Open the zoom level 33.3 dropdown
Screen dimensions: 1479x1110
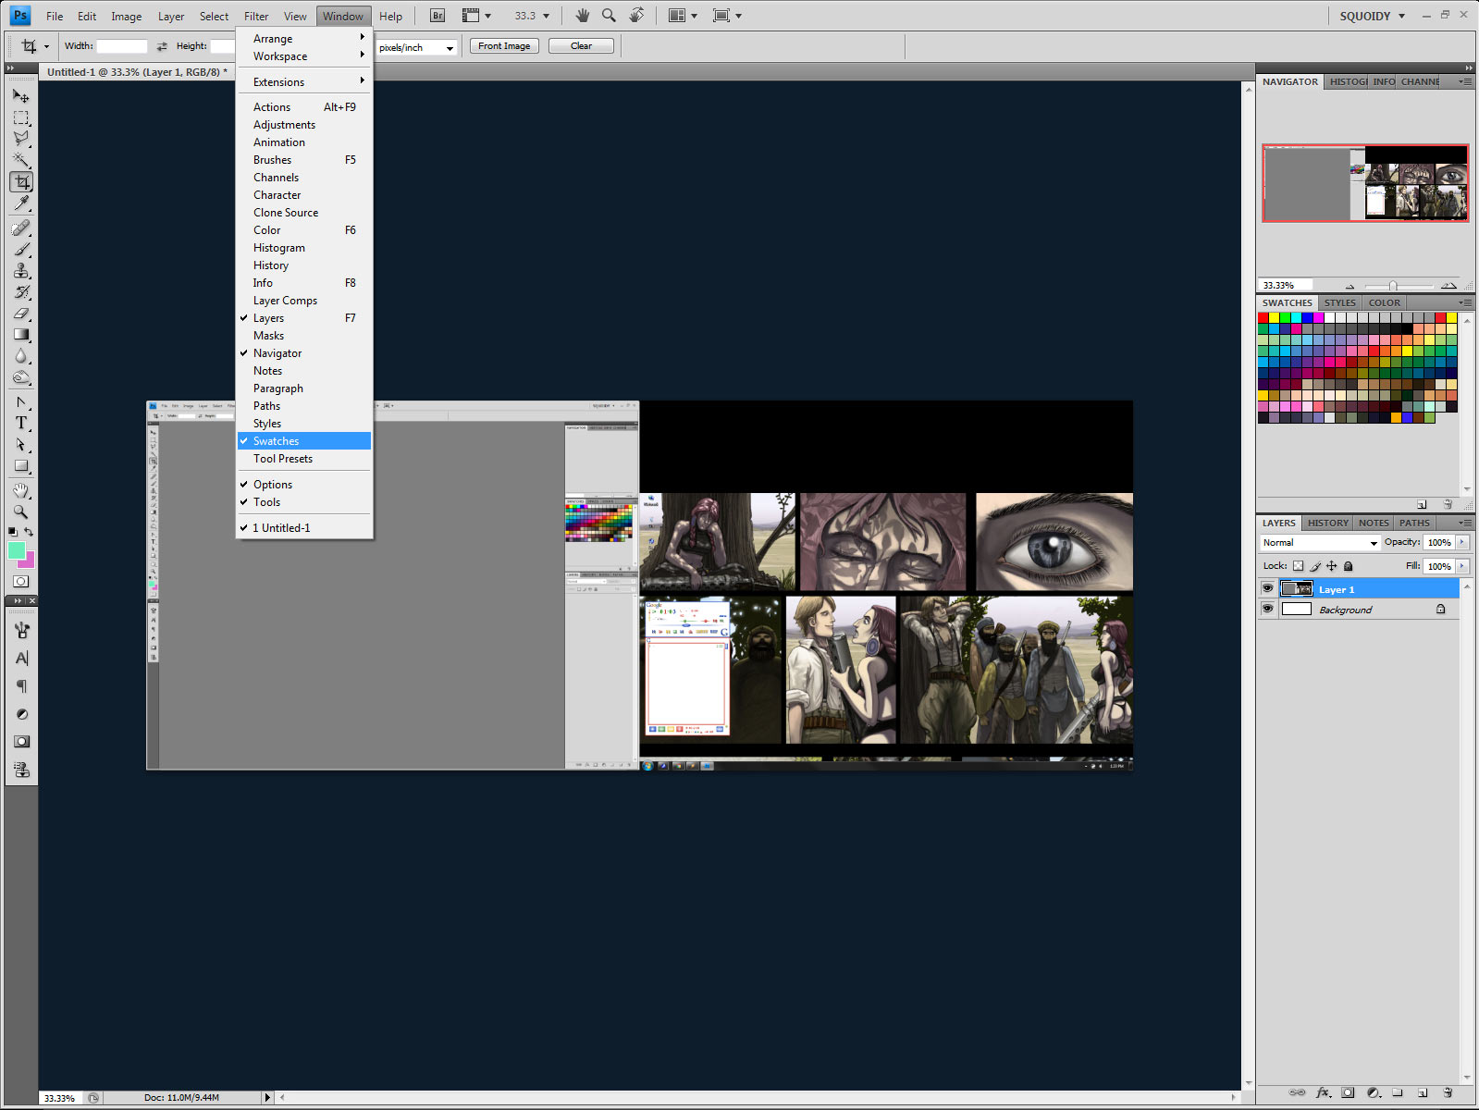click(x=546, y=16)
